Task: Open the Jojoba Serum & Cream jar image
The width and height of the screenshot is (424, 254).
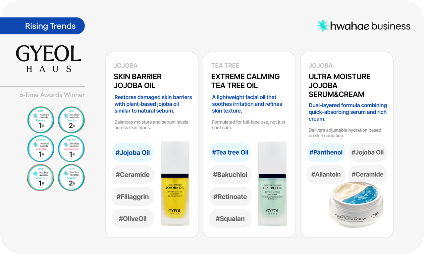Action: 356,205
